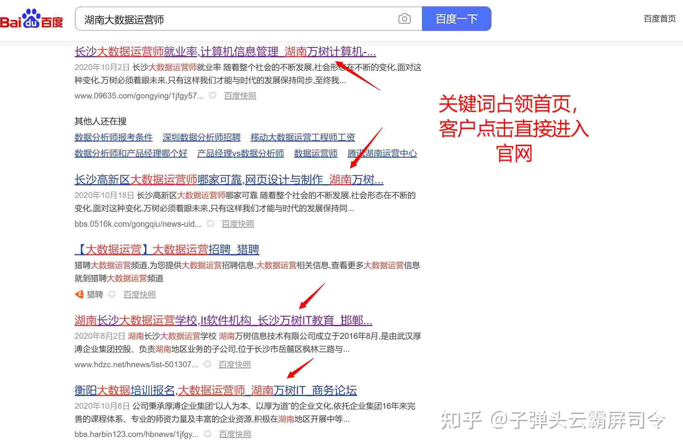Click the shield icon next to www.09635.com
The height and width of the screenshot is (448, 683).
[x=212, y=95]
